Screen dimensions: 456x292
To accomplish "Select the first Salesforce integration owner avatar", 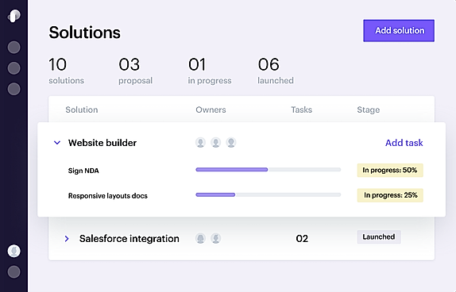I will (200, 238).
